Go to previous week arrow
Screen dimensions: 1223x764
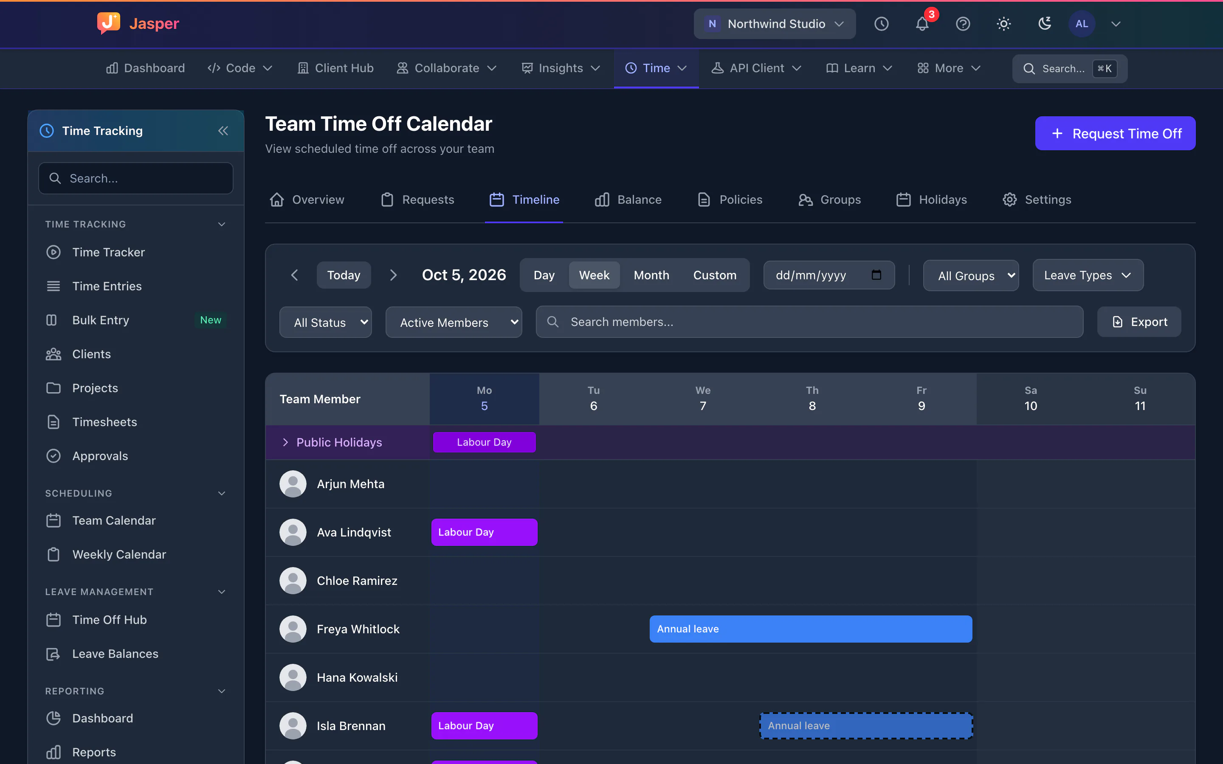pyautogui.click(x=295, y=275)
